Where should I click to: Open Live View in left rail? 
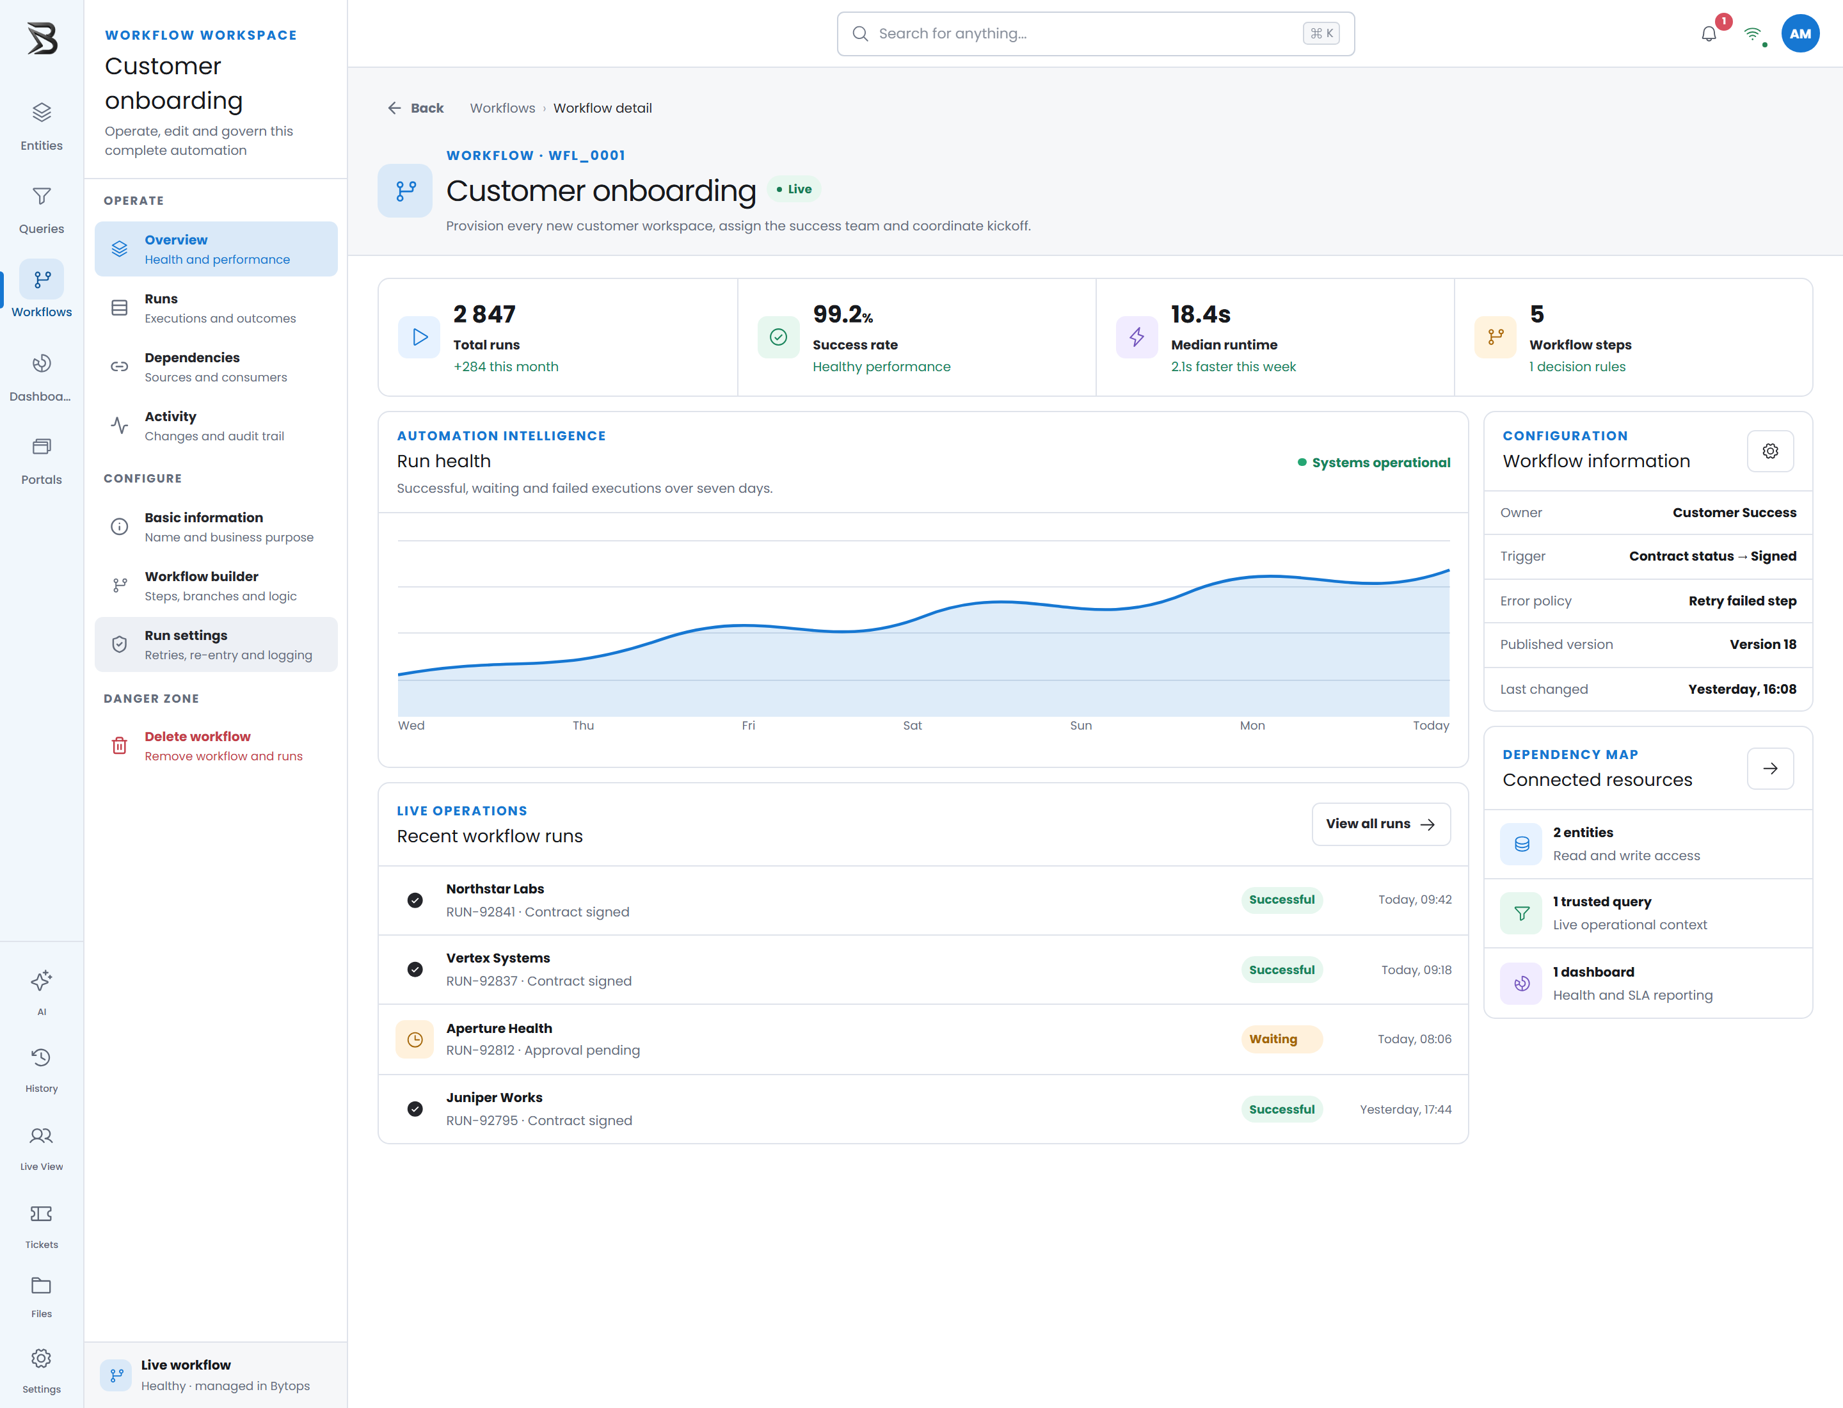41,1148
